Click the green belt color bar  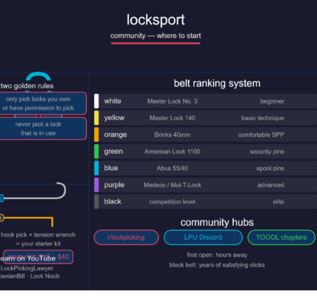pyautogui.click(x=96, y=152)
